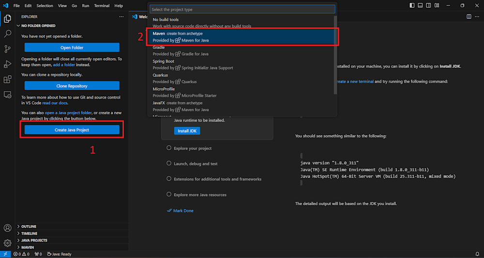Screen dimensions: 484x258
Task: Click the Java: Ready status item
Action: tap(59, 254)
